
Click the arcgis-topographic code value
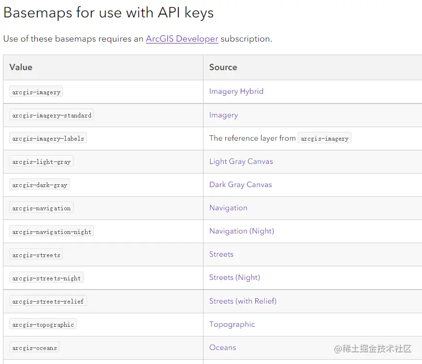pos(43,324)
